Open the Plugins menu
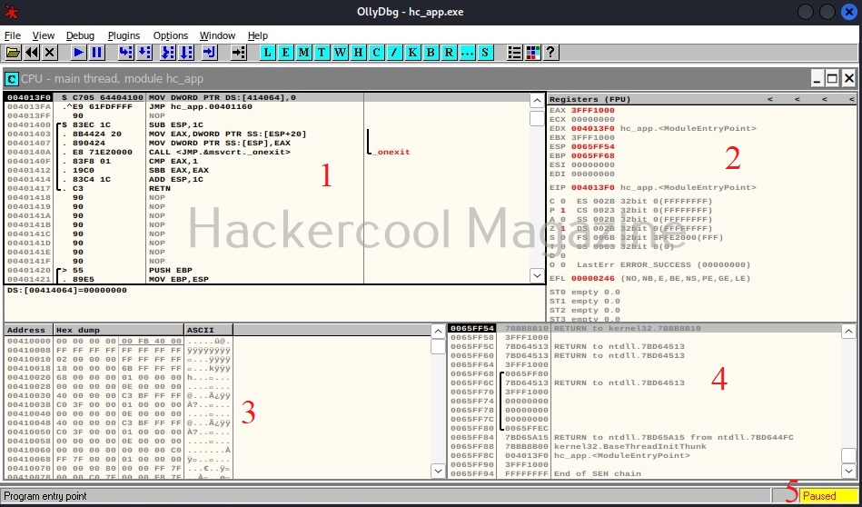This screenshot has height=507, width=862. [124, 35]
